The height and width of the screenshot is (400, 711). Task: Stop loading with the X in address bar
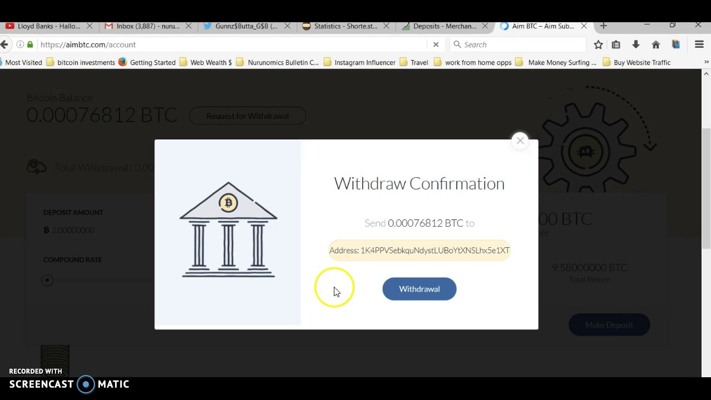click(x=436, y=44)
